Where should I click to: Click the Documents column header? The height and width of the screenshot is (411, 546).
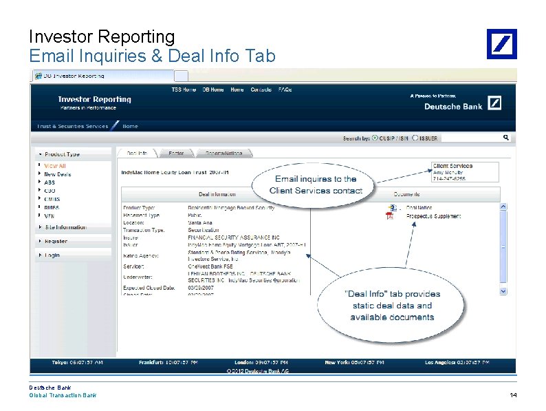406,194
